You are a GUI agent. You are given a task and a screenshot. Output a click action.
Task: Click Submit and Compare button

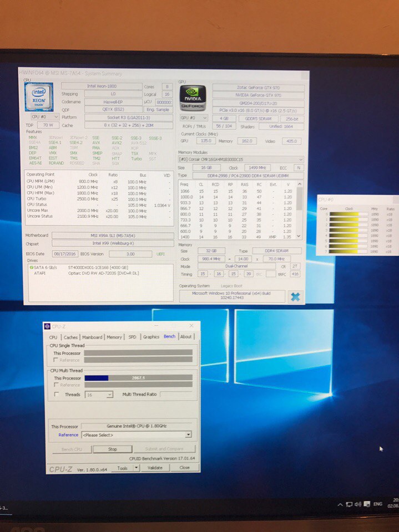(x=164, y=448)
